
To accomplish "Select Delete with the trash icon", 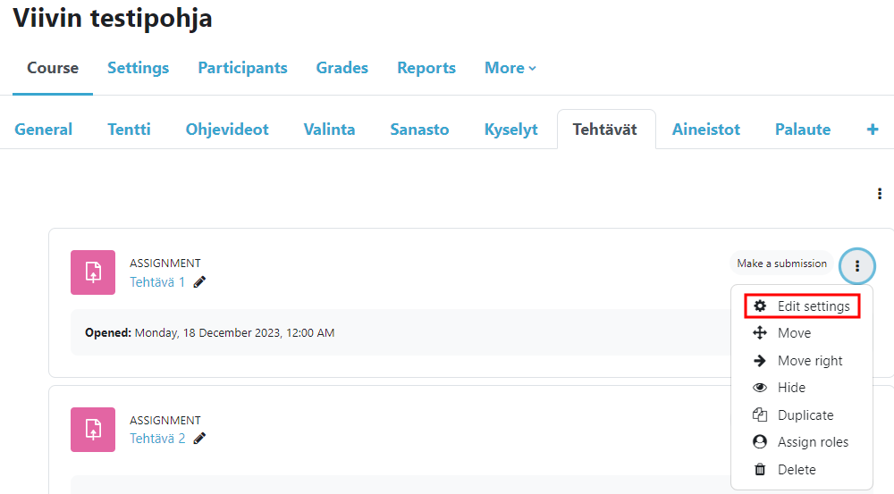I will (796, 470).
